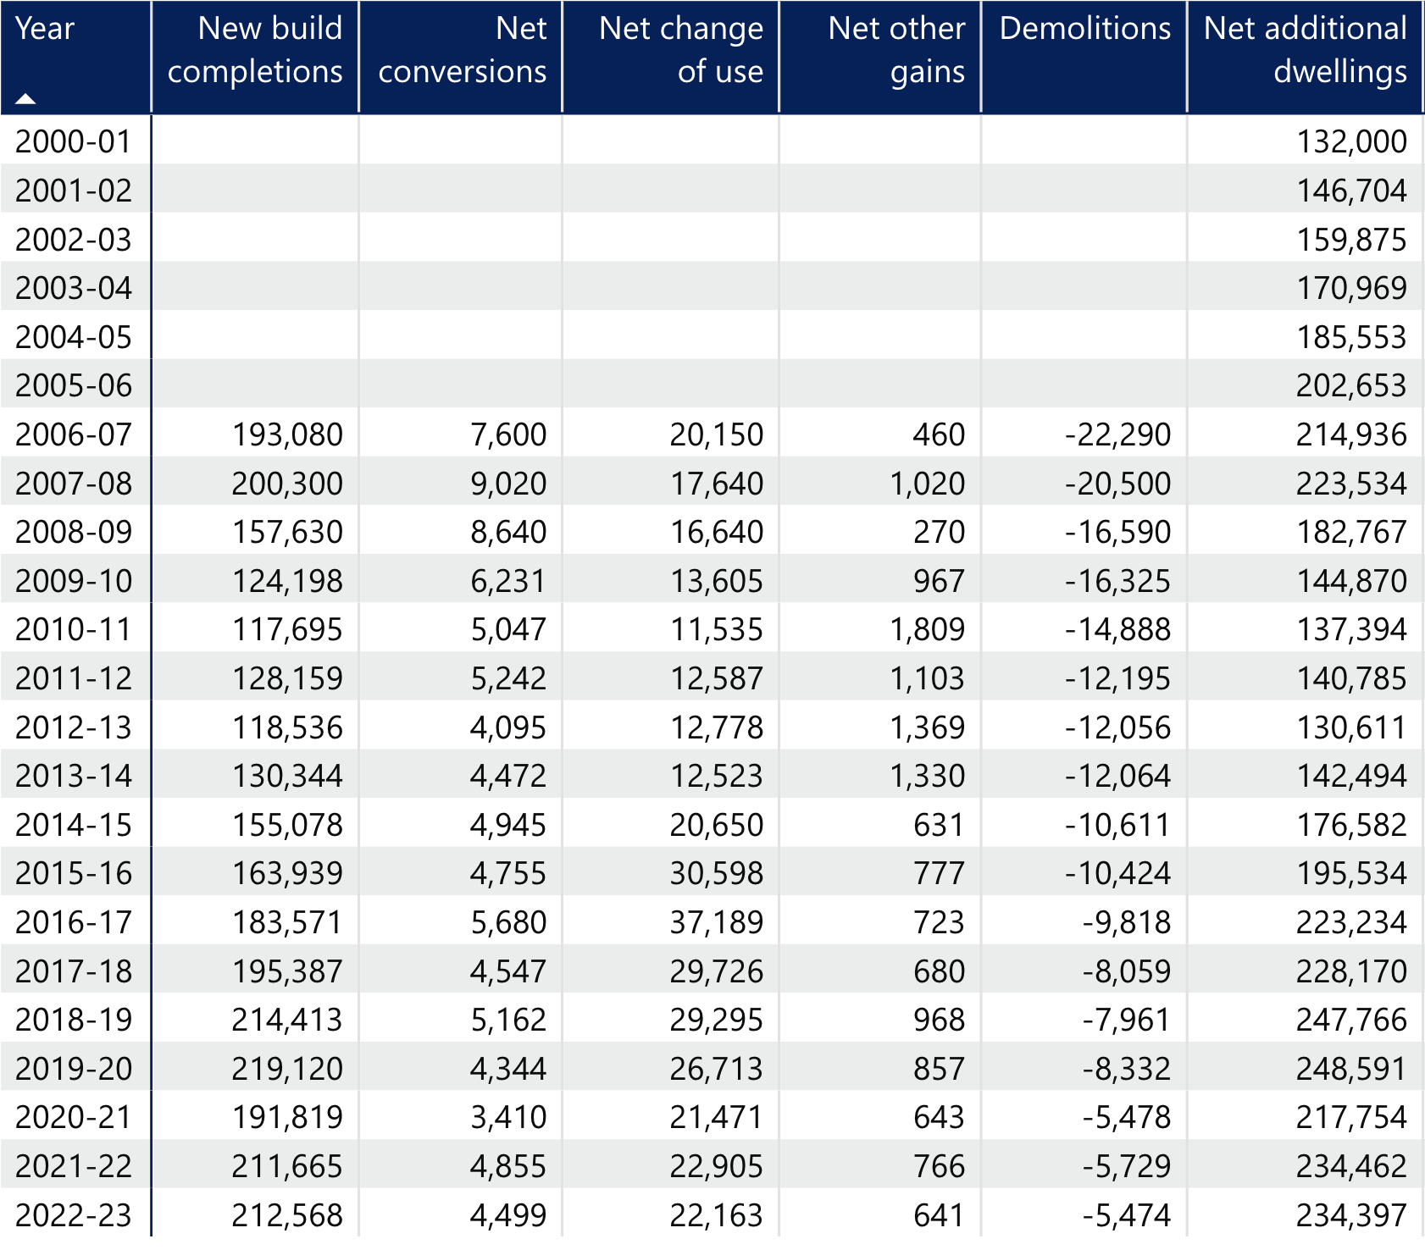The image size is (1425, 1250).
Task: Select value 202,653 for 2005-06
Action: coord(1352,385)
